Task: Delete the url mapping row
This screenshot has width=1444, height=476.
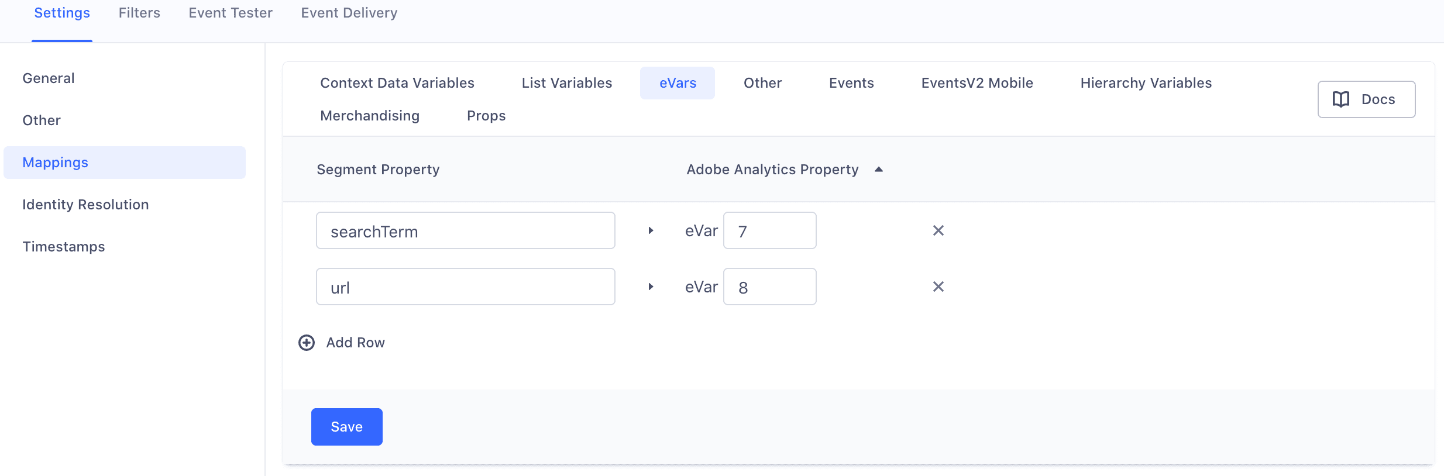Action: pyautogui.click(x=937, y=287)
